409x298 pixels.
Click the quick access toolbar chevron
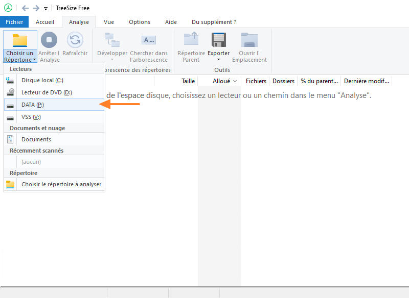44,8
